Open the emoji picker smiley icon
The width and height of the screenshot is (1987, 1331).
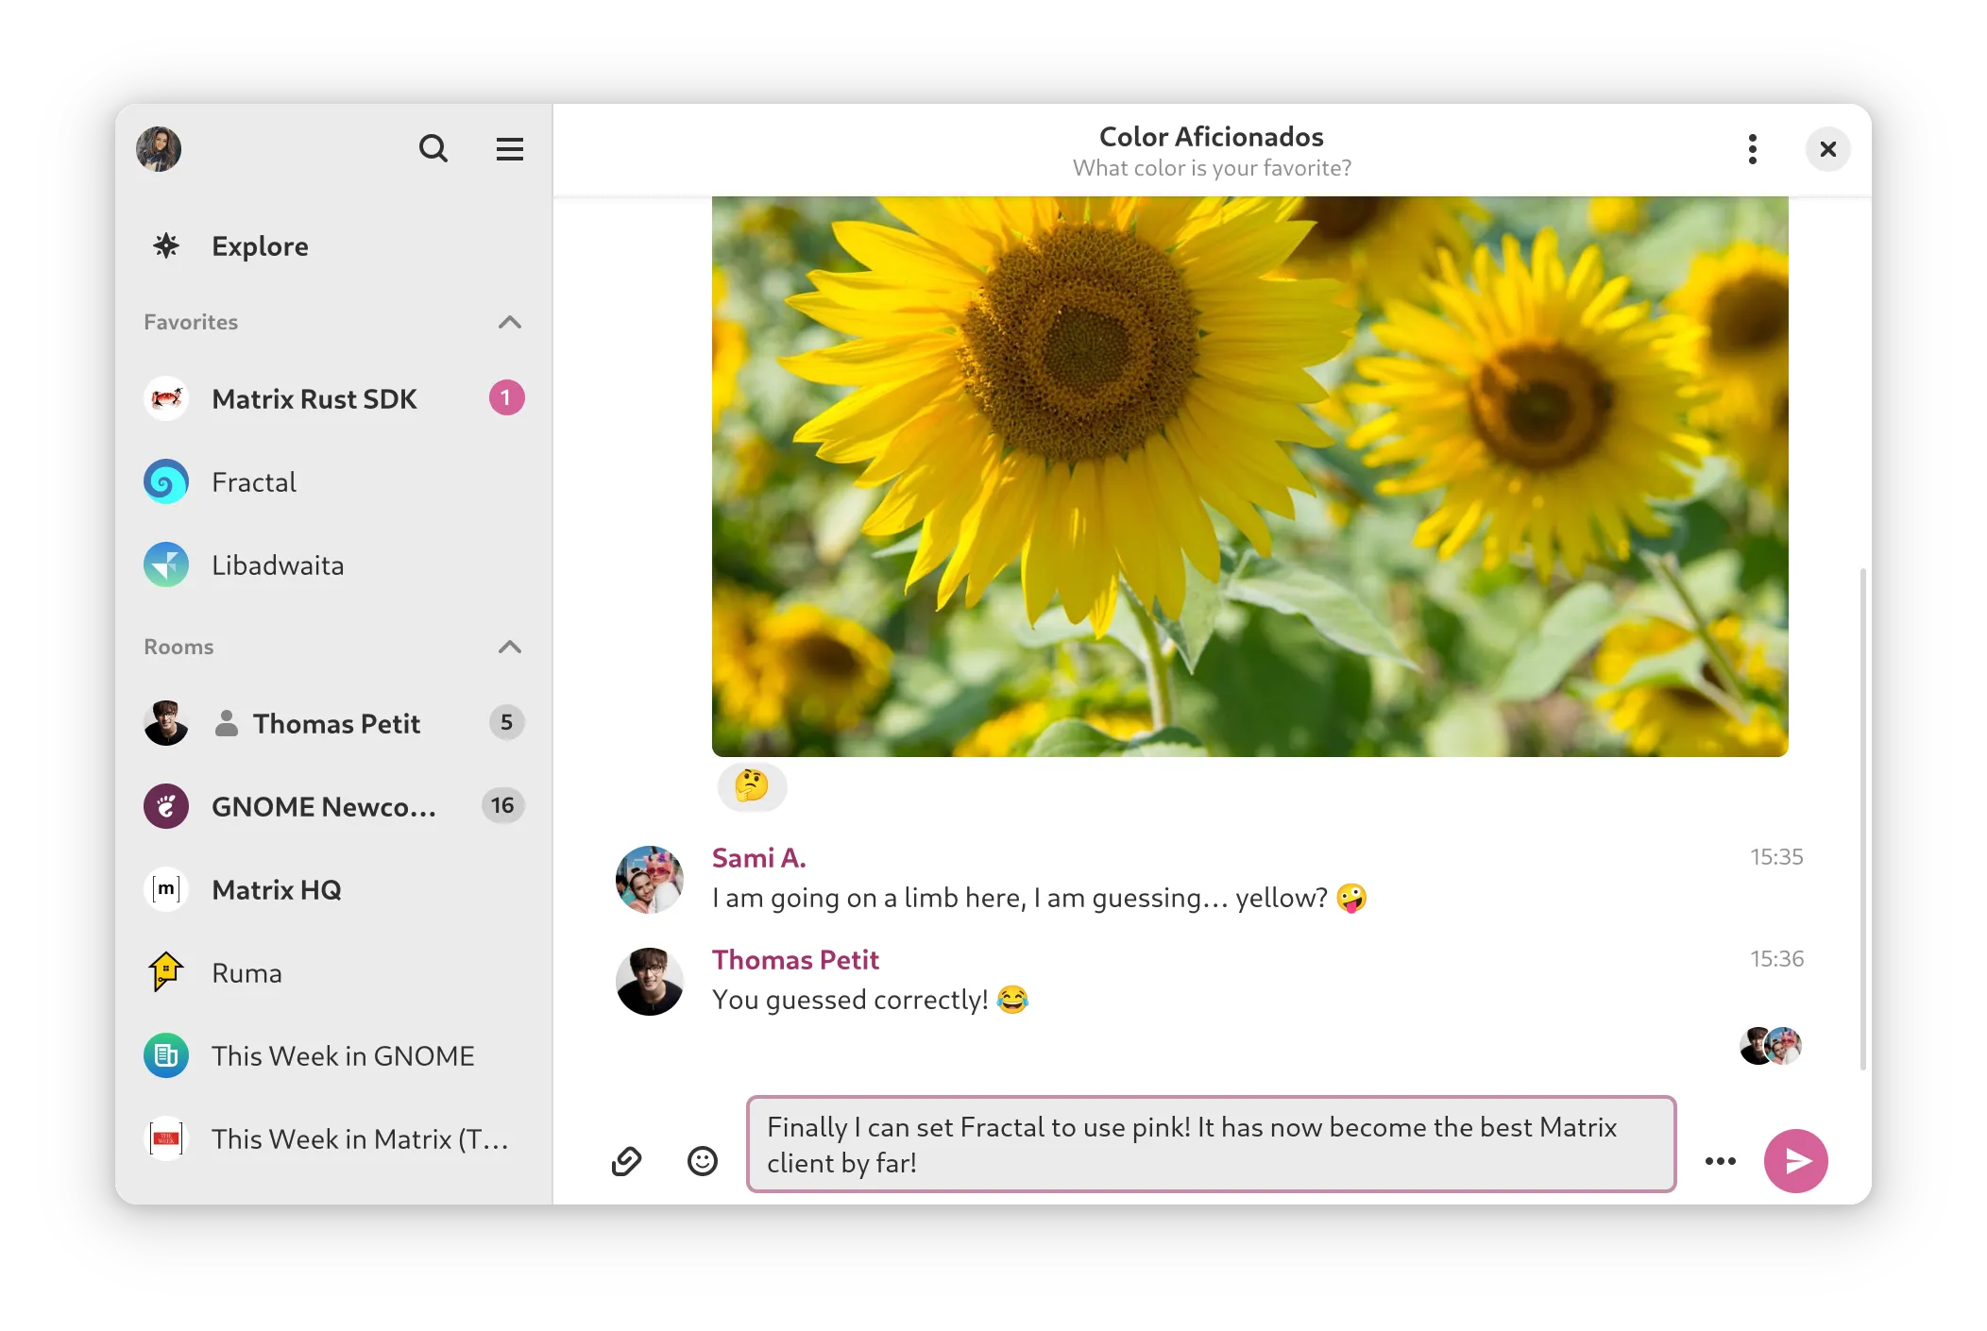point(702,1160)
